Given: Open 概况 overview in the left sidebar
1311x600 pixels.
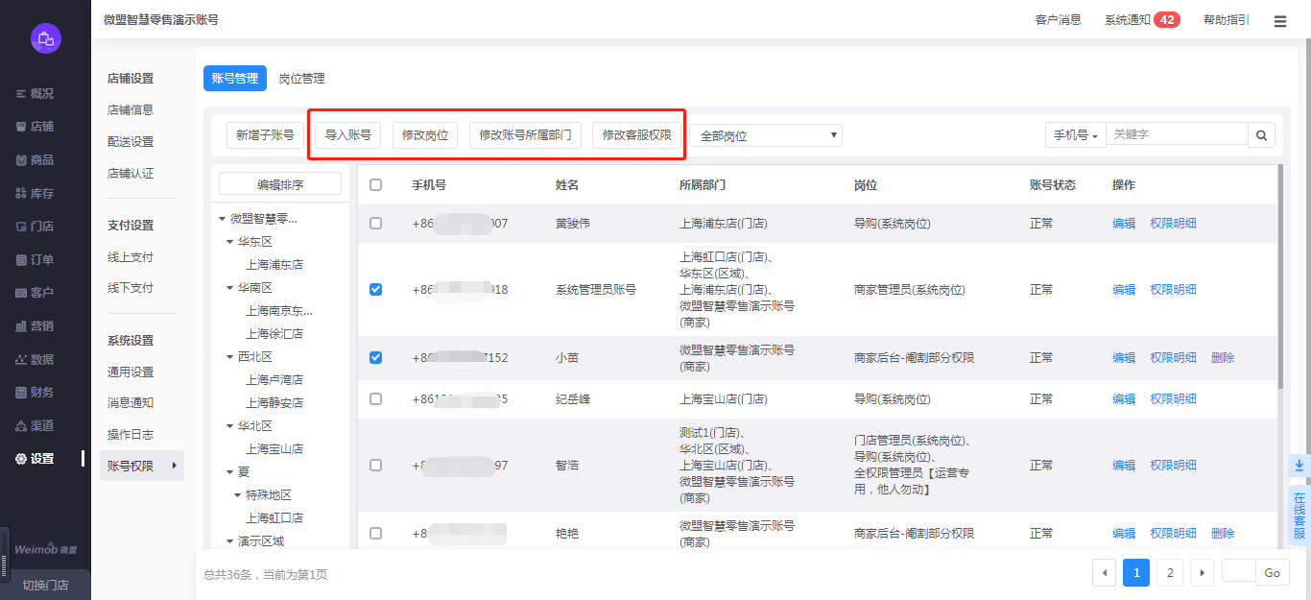Looking at the screenshot, I should click(35, 94).
